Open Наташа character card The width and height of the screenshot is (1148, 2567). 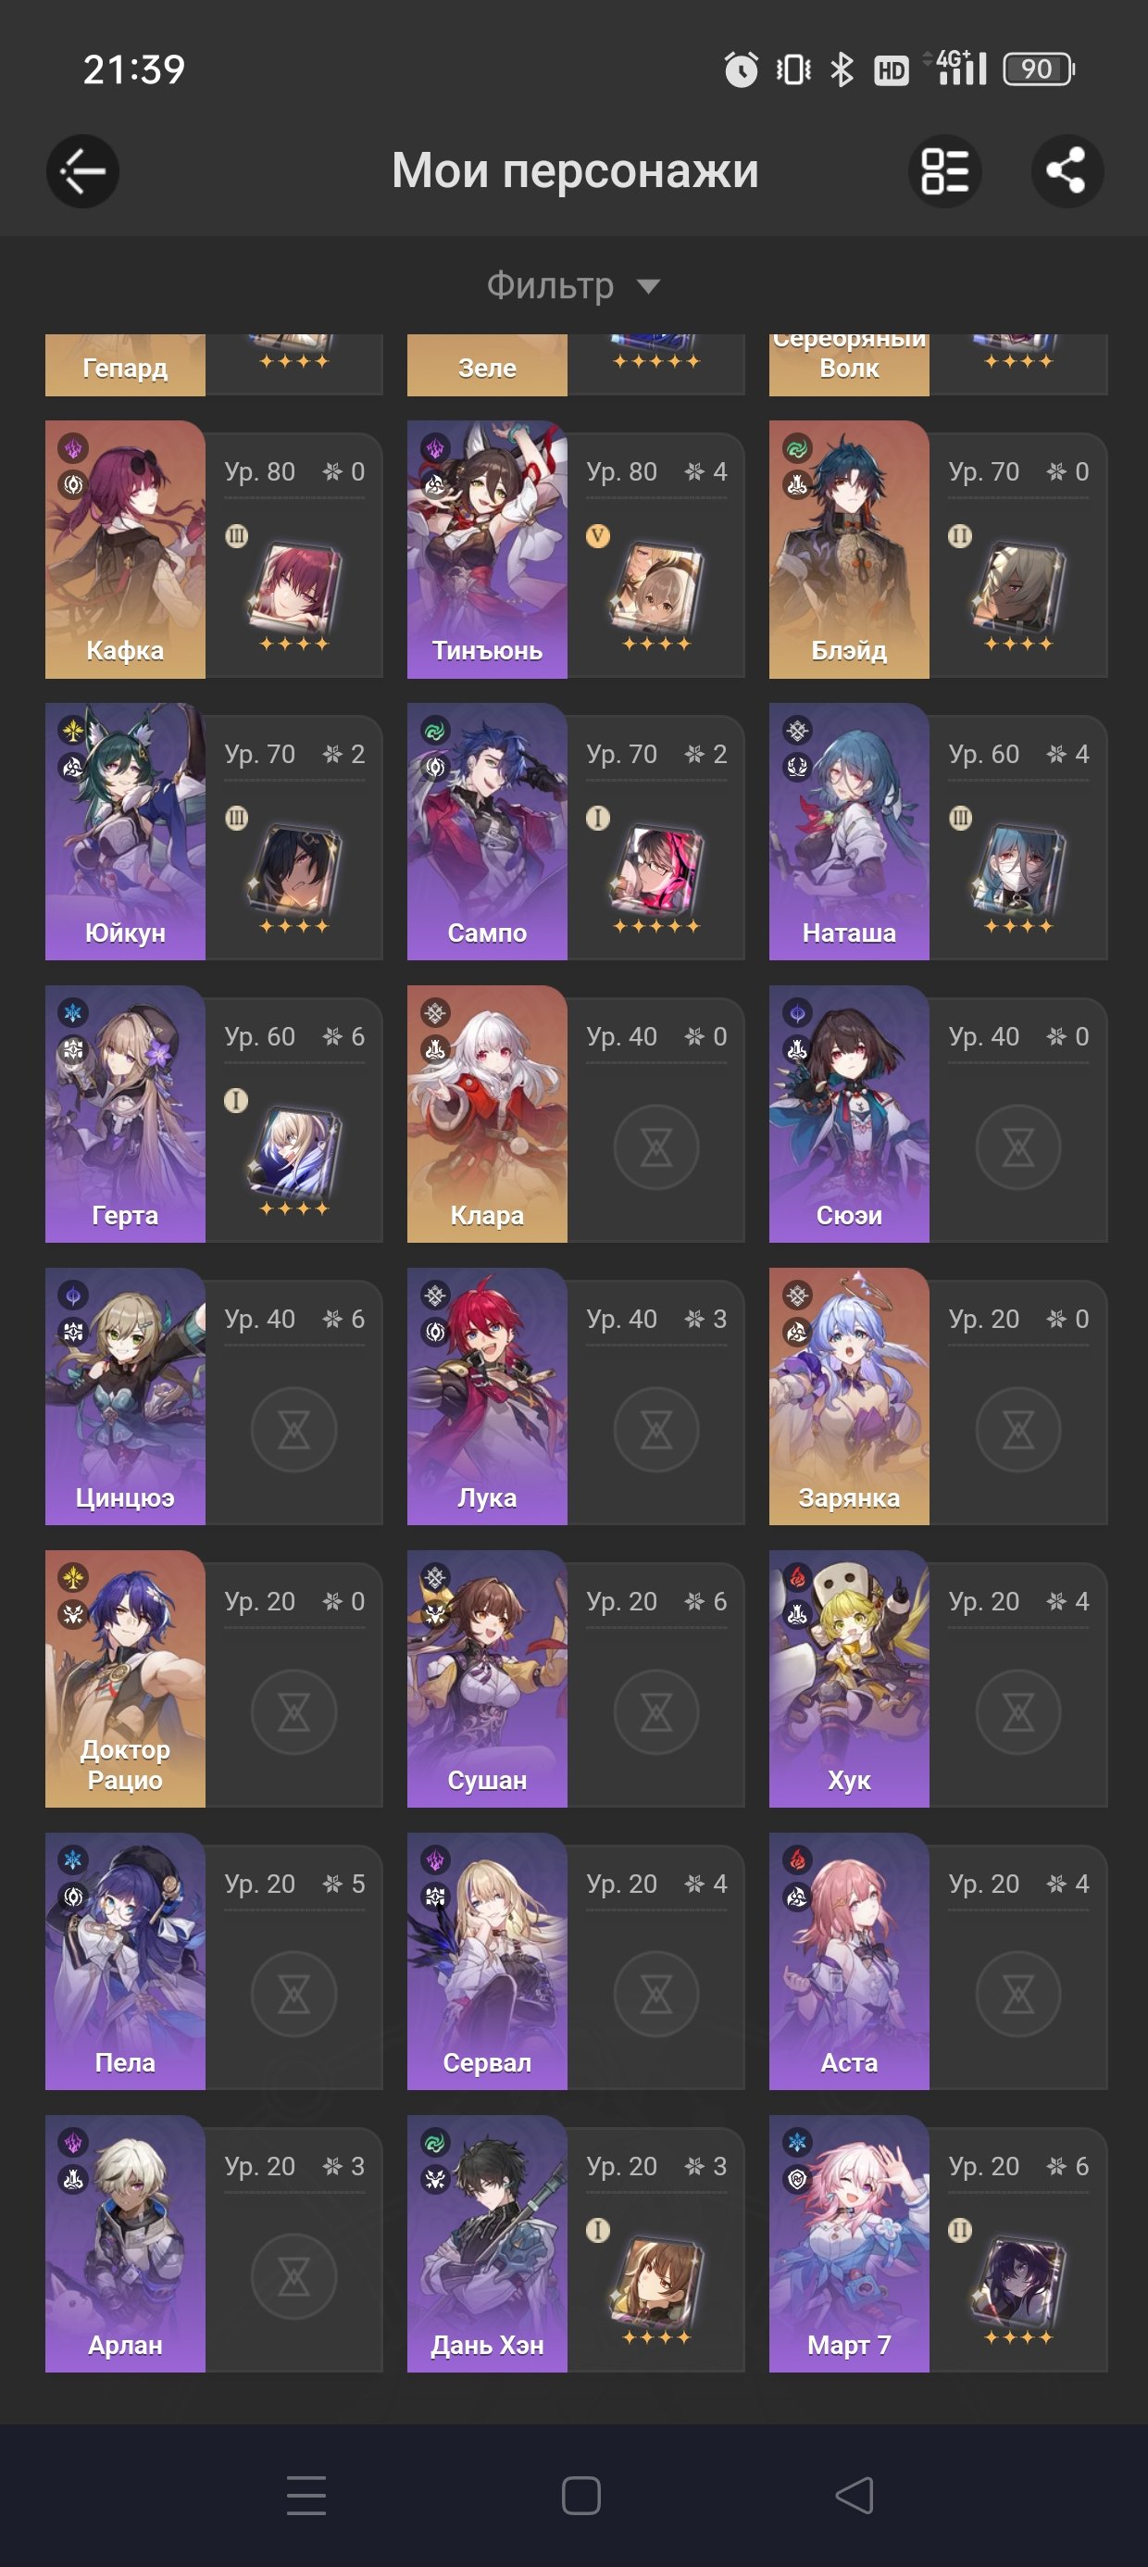point(938,831)
